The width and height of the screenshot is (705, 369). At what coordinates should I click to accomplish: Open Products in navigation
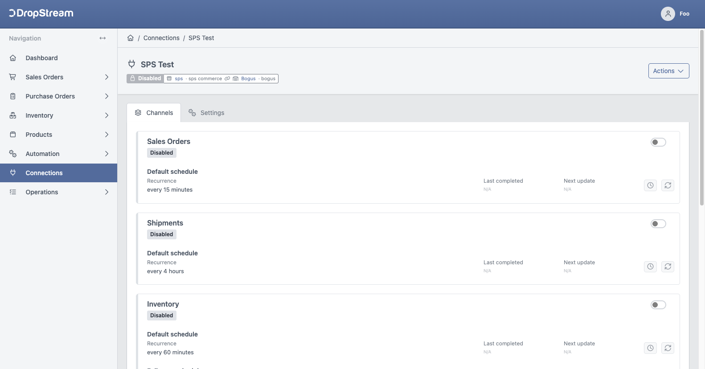point(58,135)
